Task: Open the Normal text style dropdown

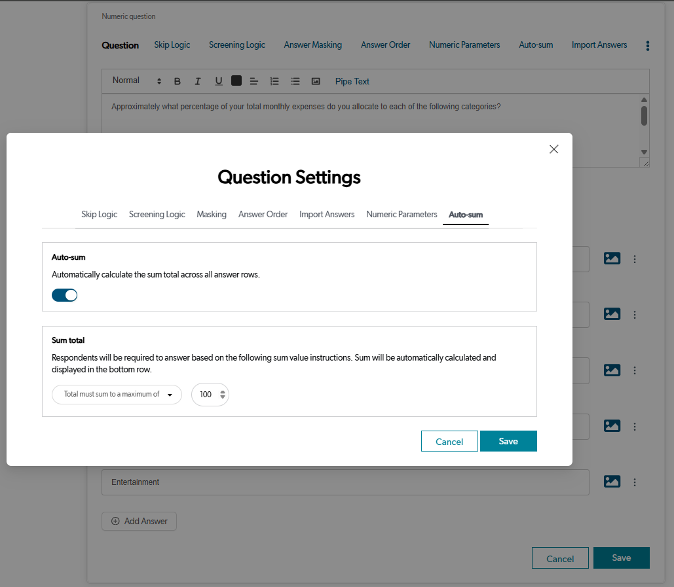Action: coord(136,80)
